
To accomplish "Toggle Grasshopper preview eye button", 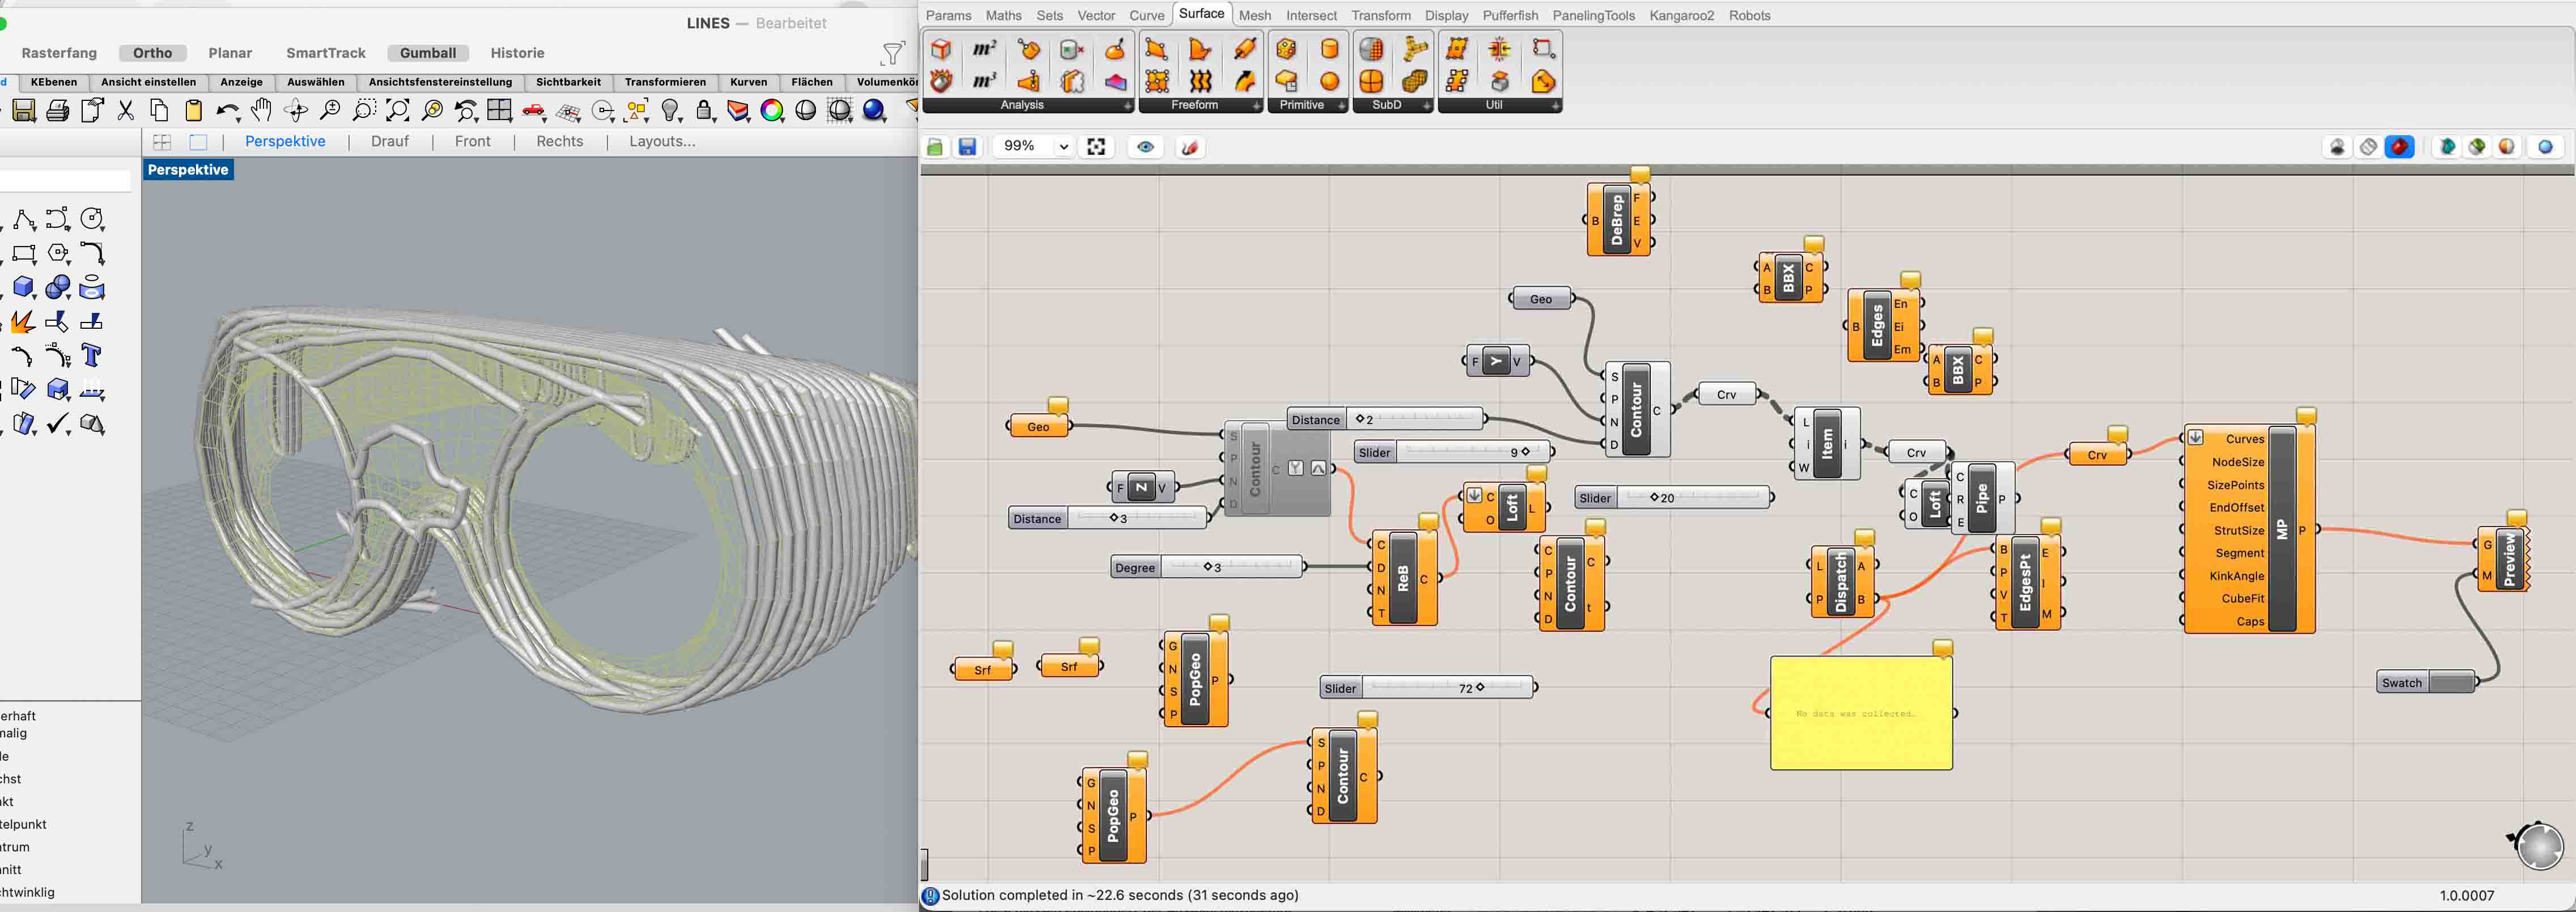I will coord(1145,147).
